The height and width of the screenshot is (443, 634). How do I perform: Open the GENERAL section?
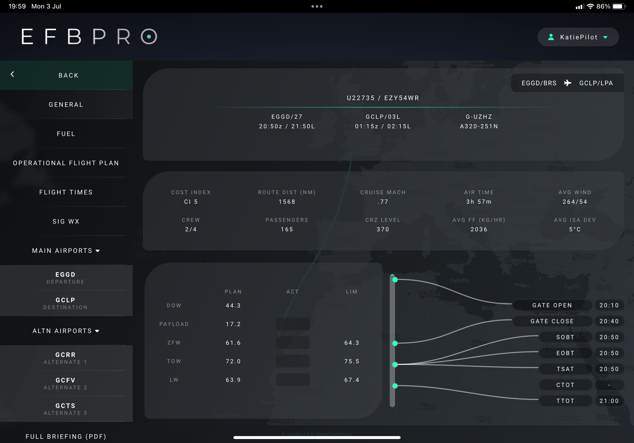(x=66, y=104)
